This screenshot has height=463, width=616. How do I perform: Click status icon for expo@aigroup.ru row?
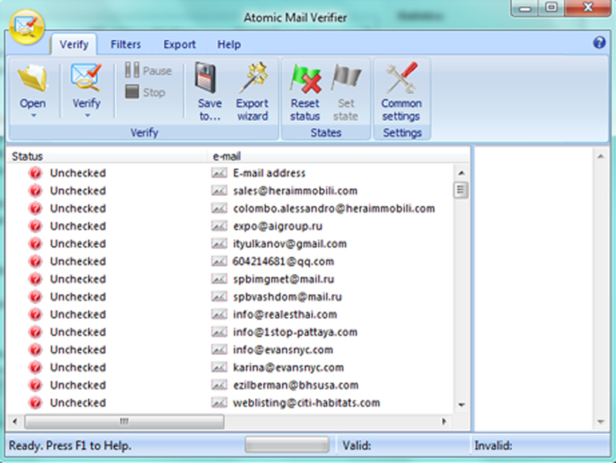pos(36,226)
